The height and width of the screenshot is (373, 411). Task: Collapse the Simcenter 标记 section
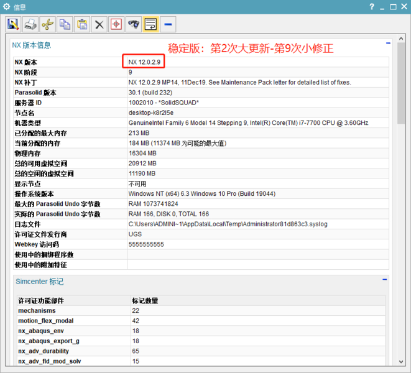384,279
